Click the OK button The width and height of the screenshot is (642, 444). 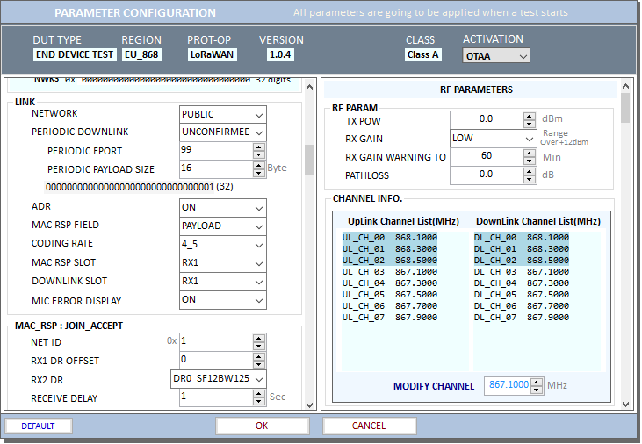click(x=262, y=426)
